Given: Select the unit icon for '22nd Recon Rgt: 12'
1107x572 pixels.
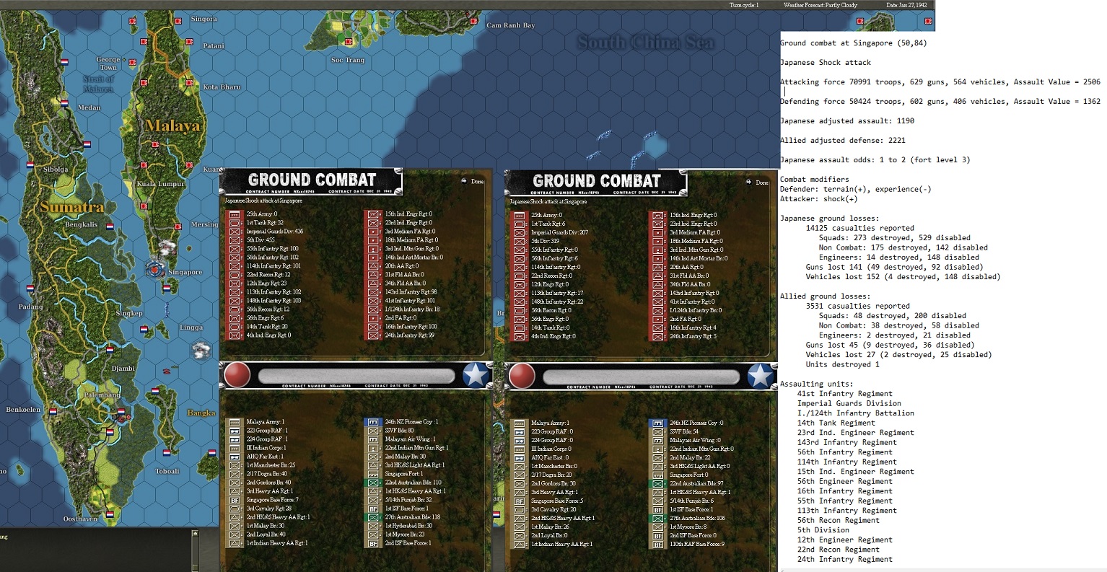Looking at the screenshot, I should click(x=235, y=275).
